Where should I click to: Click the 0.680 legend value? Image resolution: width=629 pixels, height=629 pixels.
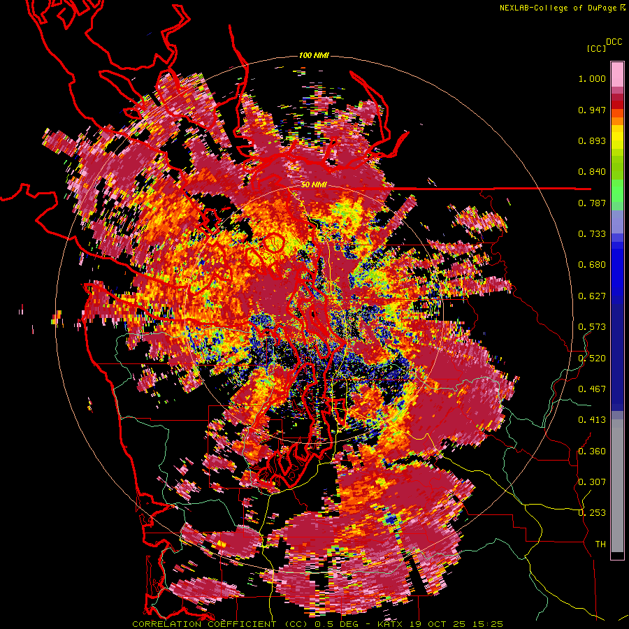coord(592,265)
